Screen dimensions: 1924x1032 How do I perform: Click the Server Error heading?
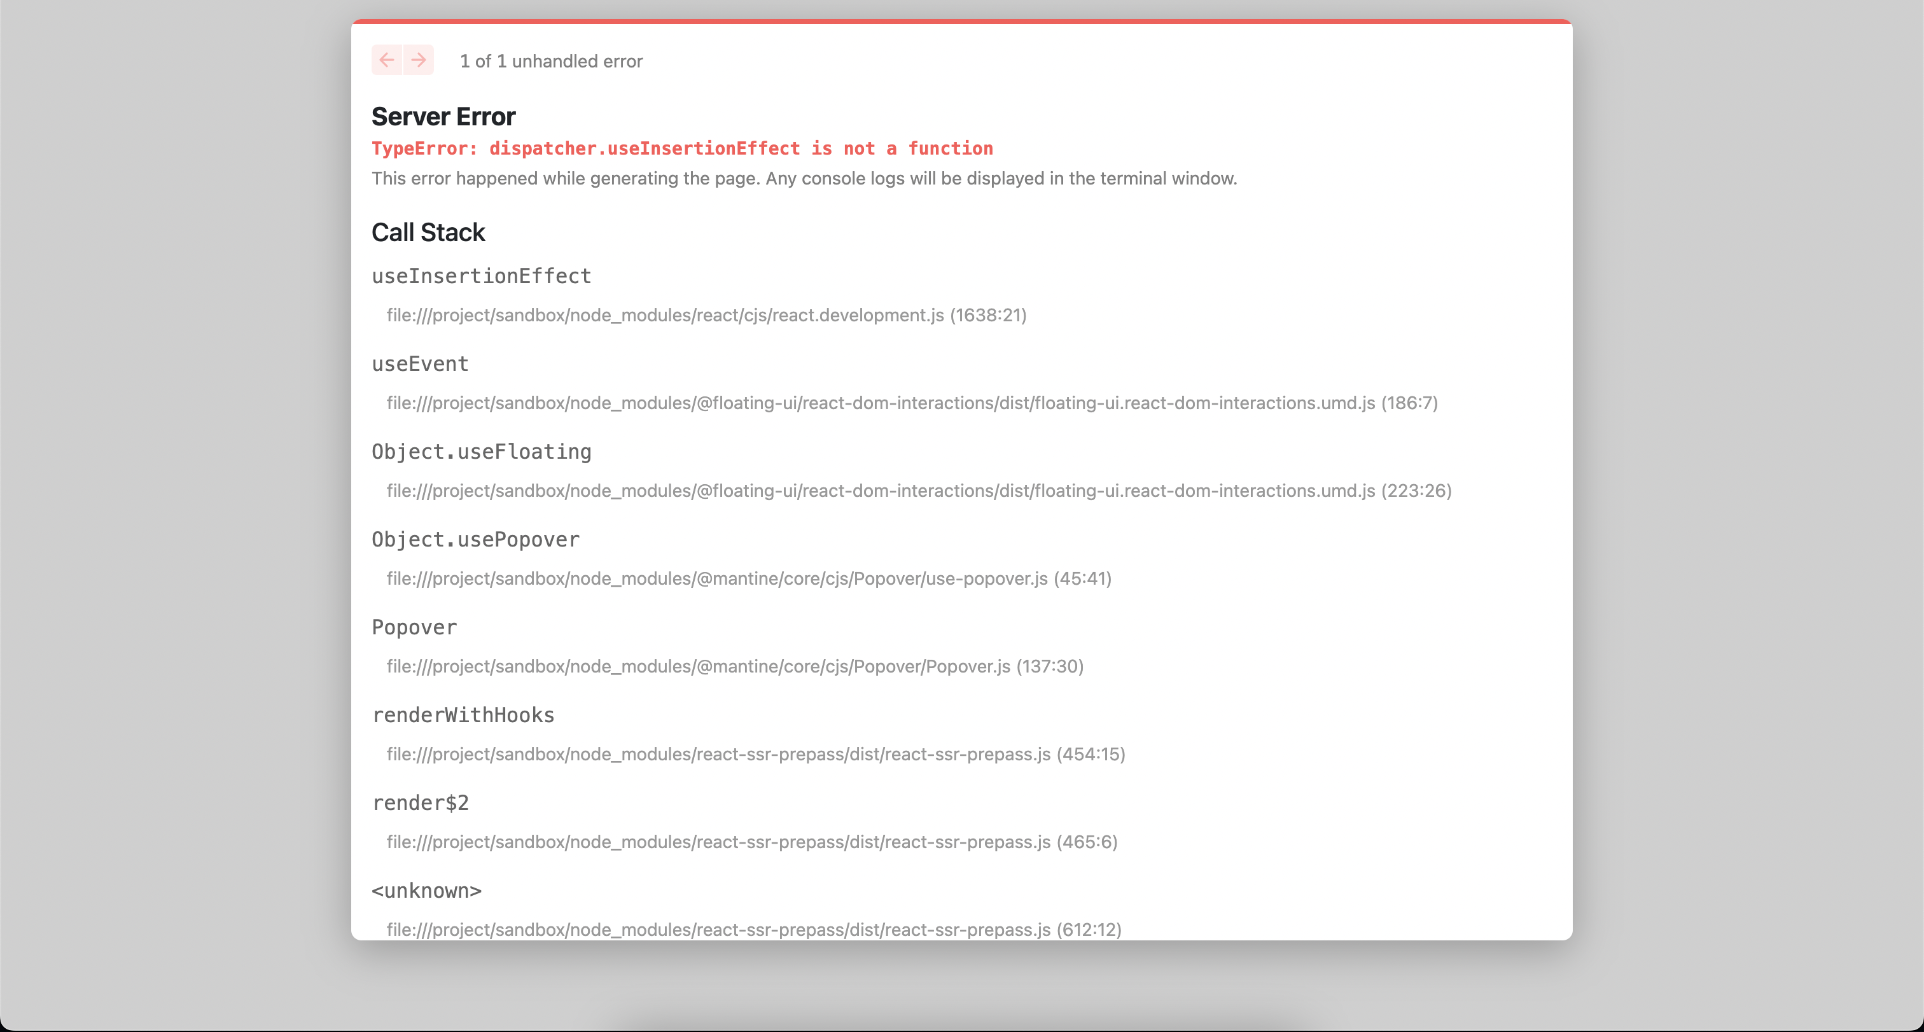[x=443, y=116]
